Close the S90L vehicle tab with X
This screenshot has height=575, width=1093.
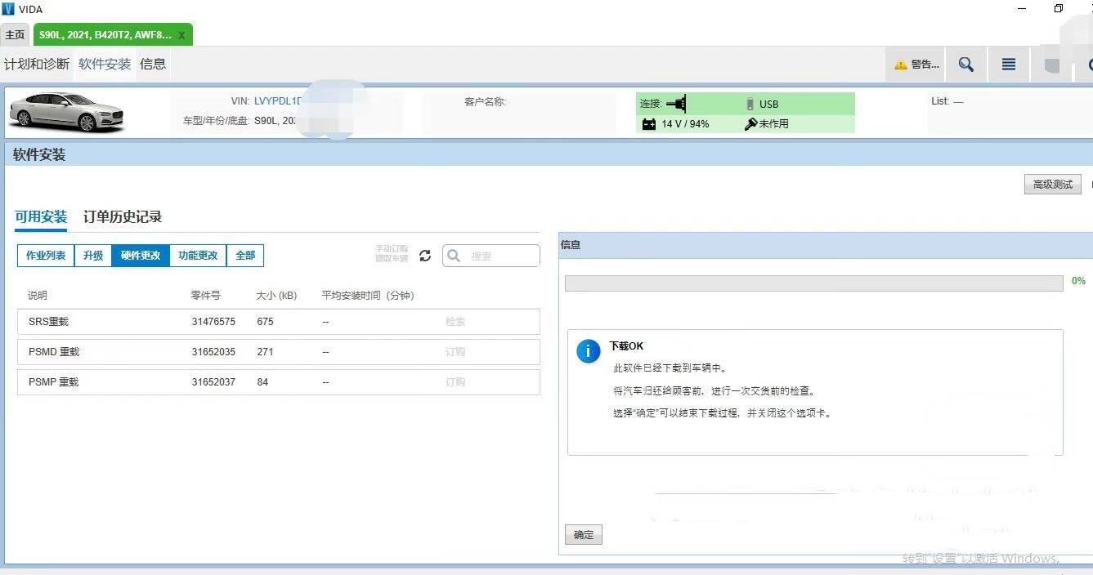pyautogui.click(x=181, y=35)
